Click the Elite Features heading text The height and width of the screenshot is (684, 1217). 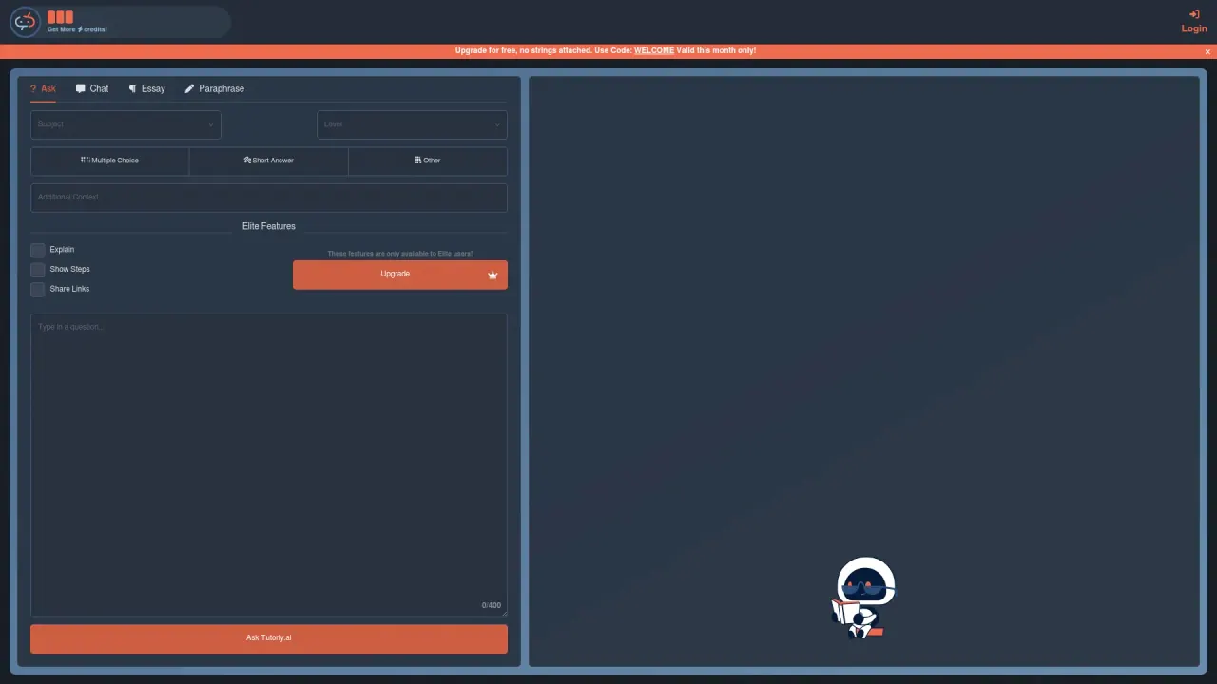269,226
